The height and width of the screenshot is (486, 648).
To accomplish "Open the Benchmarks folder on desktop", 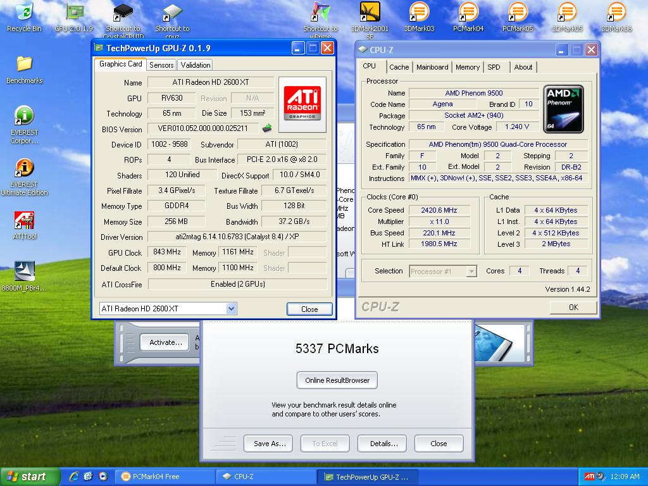I will [25, 70].
